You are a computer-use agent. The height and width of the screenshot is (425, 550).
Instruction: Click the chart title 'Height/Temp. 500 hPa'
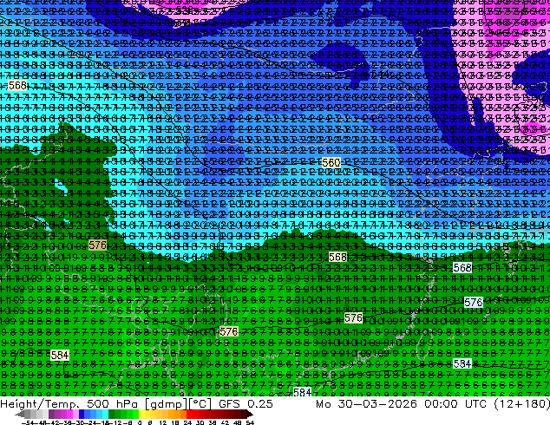69,403
